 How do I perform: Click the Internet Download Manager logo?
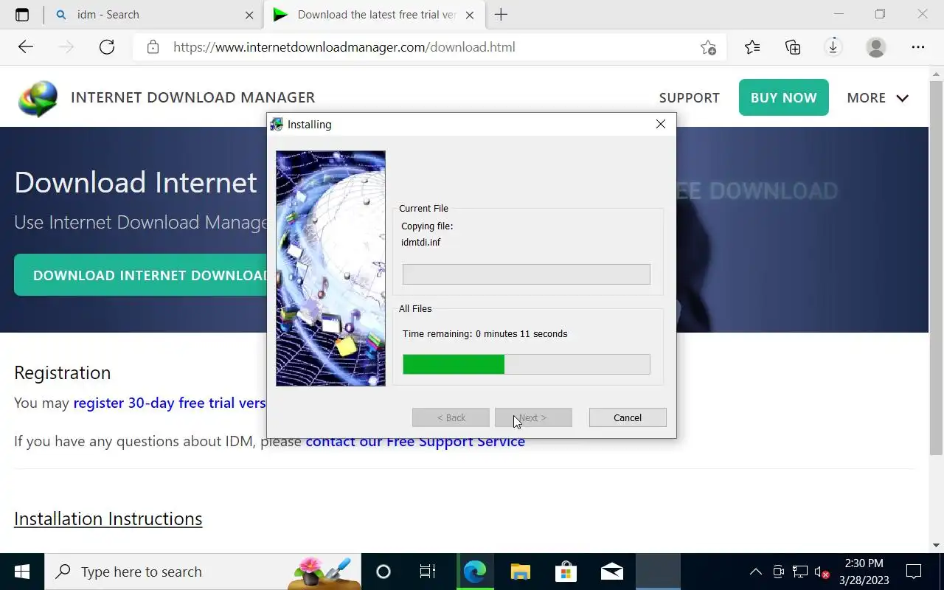coord(38,98)
